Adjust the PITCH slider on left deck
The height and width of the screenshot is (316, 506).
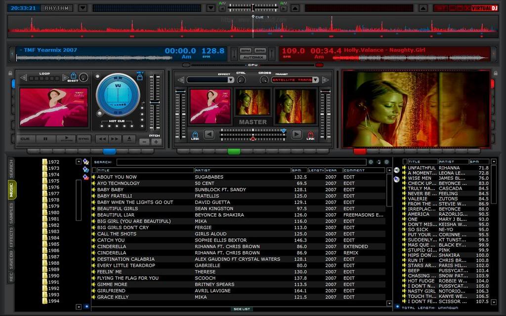click(155, 103)
